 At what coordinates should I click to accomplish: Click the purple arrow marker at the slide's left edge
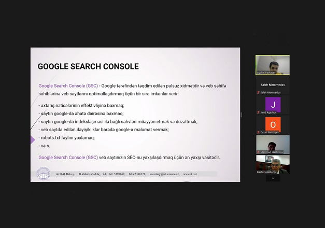33,140
